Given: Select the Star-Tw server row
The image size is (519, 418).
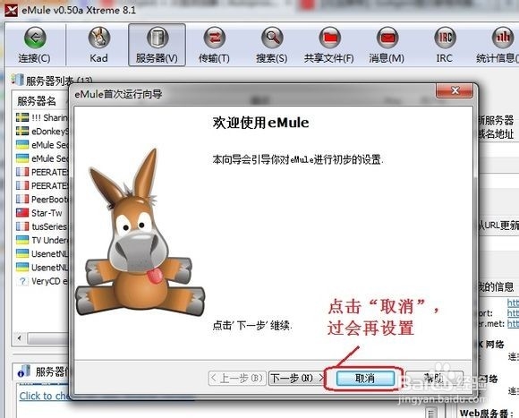Looking at the screenshot, I should coord(41,212).
